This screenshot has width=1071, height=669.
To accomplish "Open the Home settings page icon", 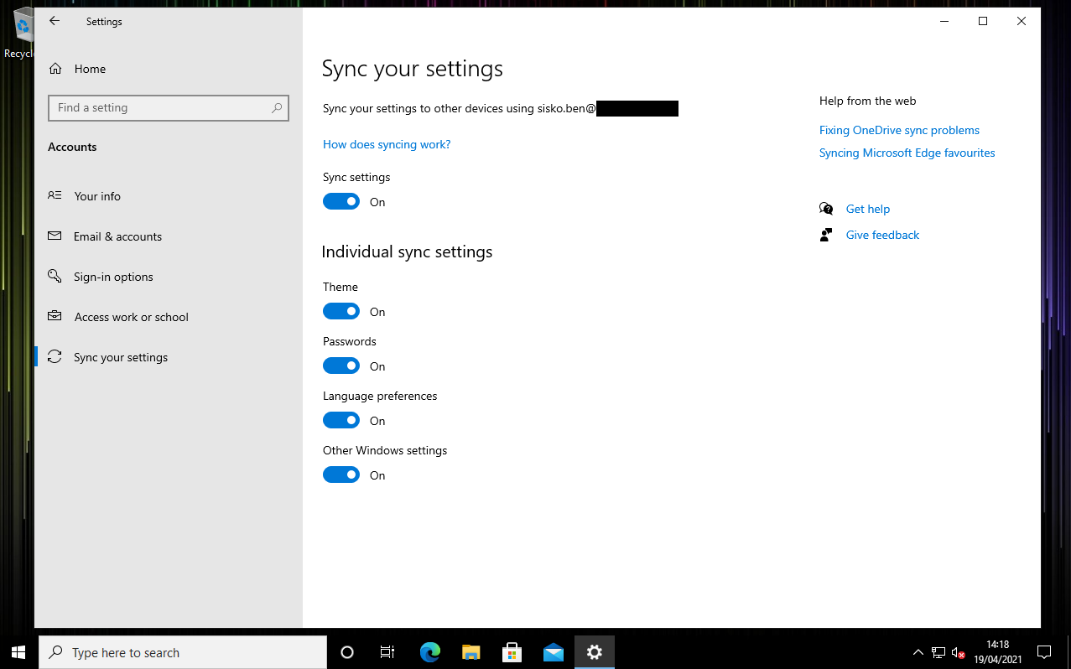I will point(55,69).
